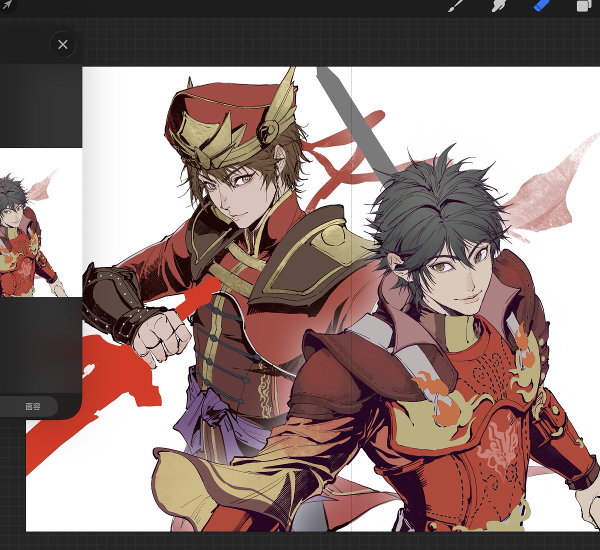
Task: Select the blue Eraser tool
Action: point(541,6)
